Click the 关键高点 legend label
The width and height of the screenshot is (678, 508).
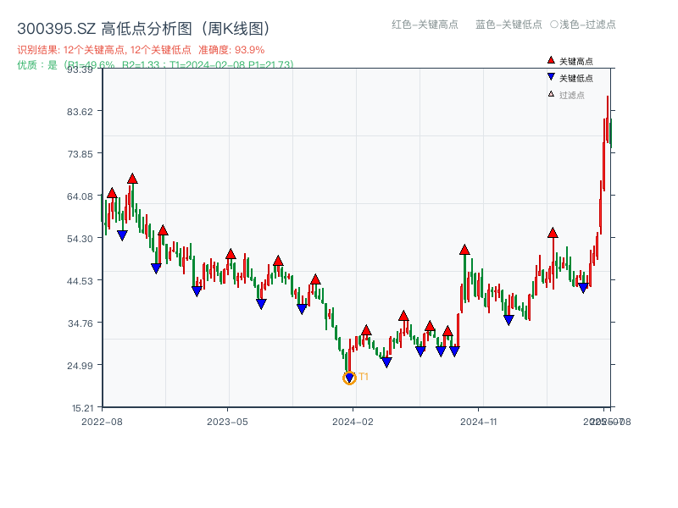click(x=576, y=61)
